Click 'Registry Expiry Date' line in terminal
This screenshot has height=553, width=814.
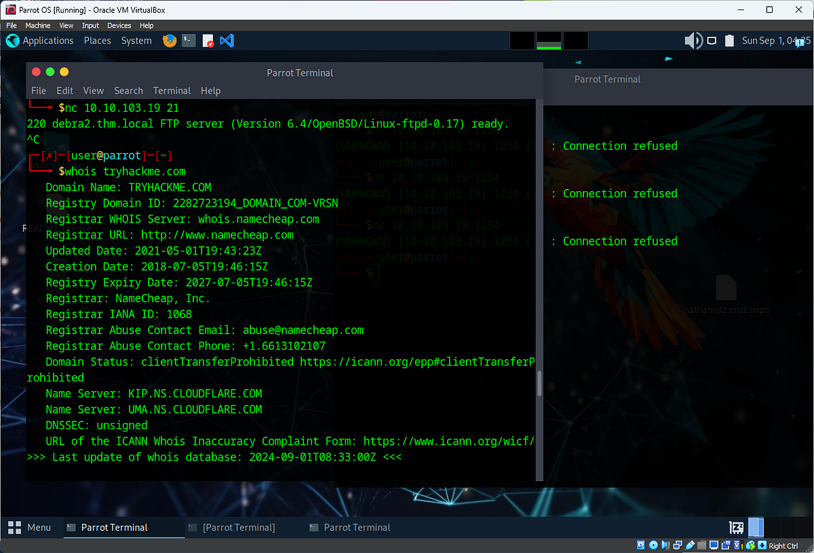point(179,282)
